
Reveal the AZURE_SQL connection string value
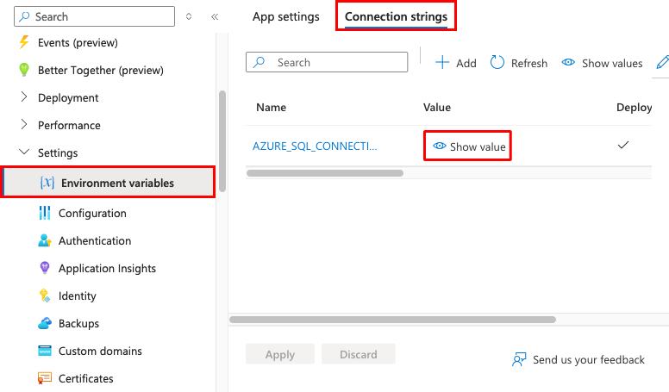tap(470, 146)
